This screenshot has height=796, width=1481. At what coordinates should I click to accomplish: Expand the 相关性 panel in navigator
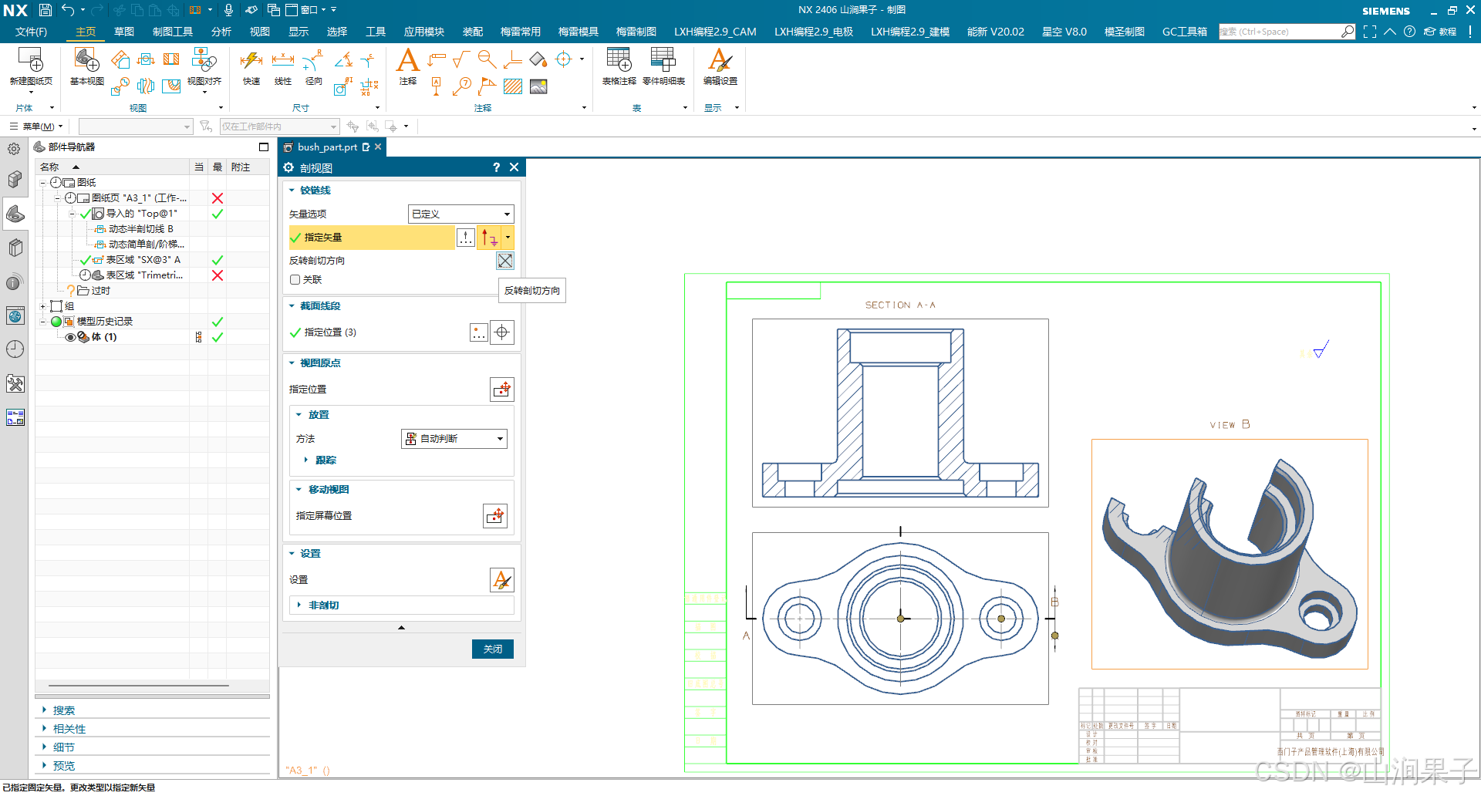click(45, 729)
